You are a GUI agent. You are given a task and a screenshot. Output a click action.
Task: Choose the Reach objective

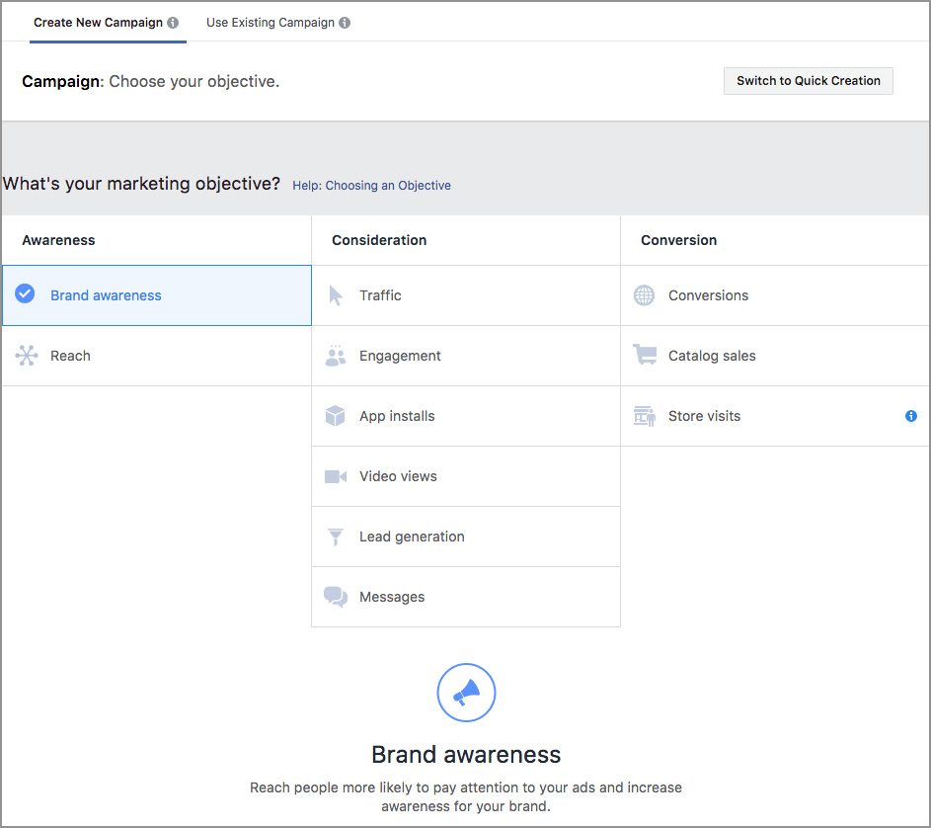click(70, 356)
